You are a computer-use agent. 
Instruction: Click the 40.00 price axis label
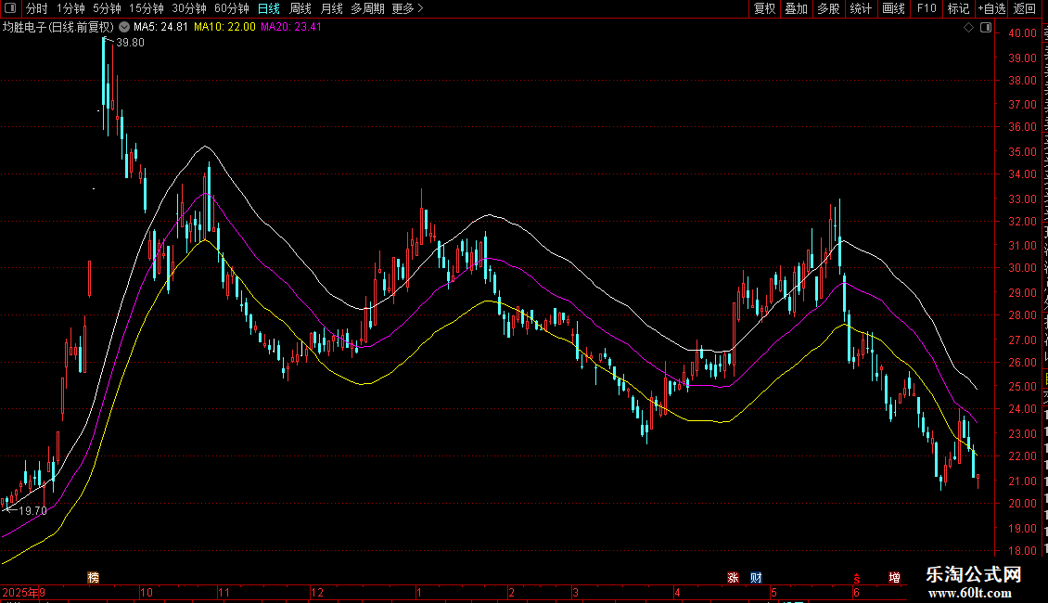coord(1023,33)
